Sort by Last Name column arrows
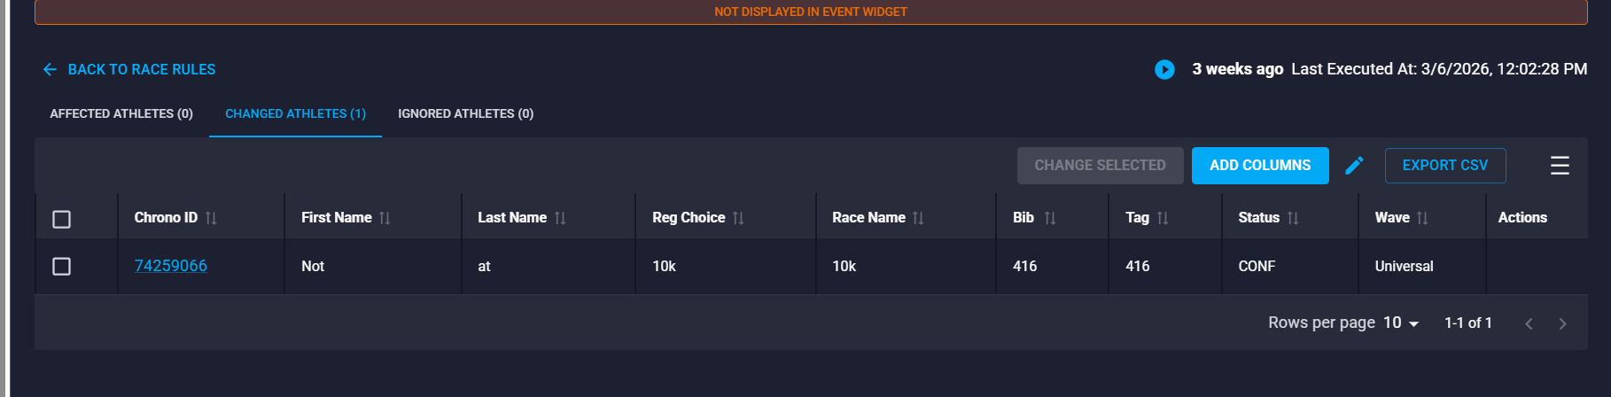 tap(560, 218)
